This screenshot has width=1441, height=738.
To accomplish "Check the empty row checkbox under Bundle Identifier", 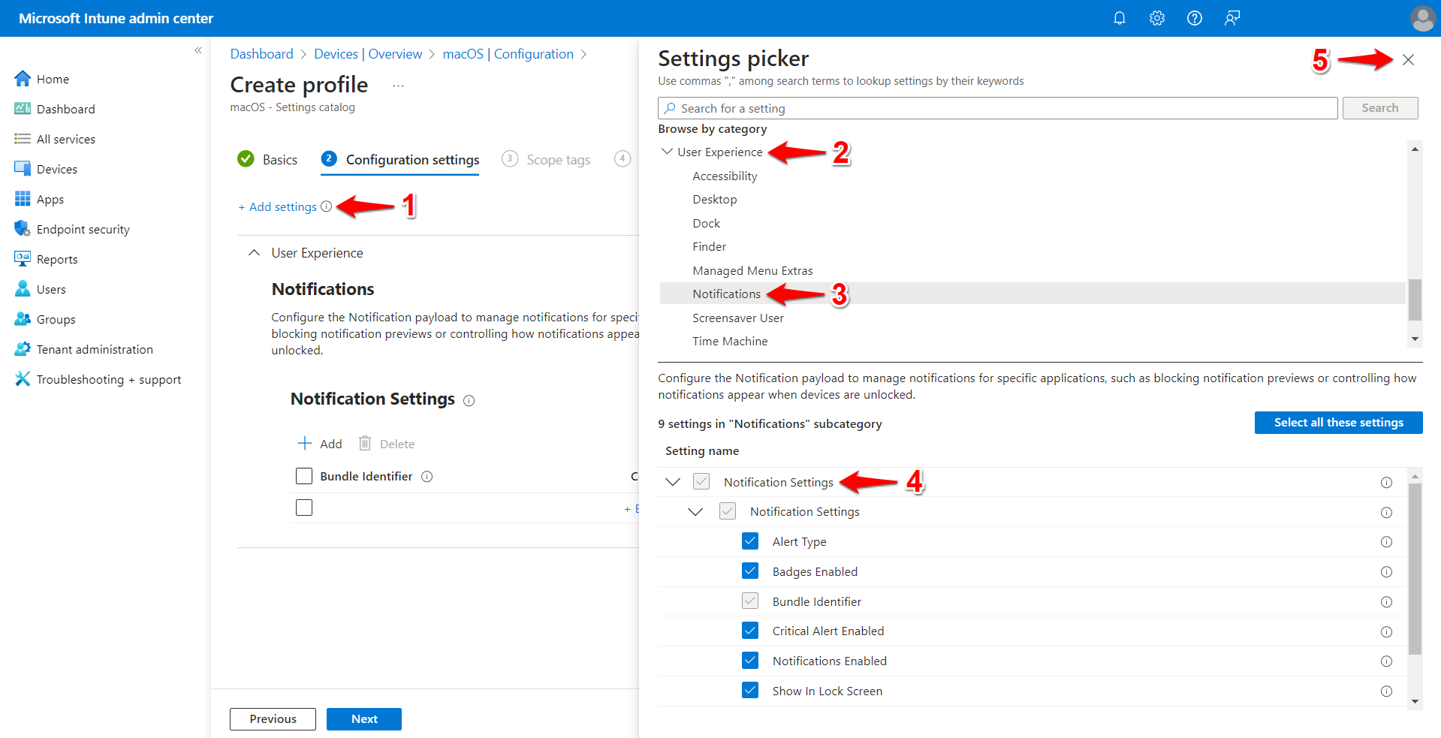I will tap(304, 508).
